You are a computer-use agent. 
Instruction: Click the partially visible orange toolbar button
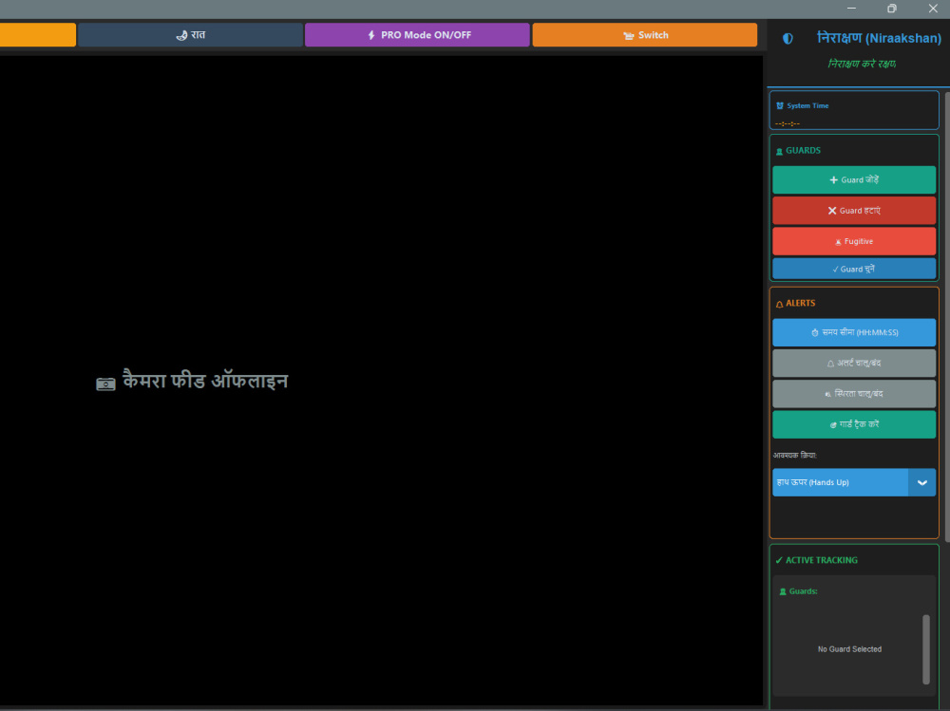38,35
